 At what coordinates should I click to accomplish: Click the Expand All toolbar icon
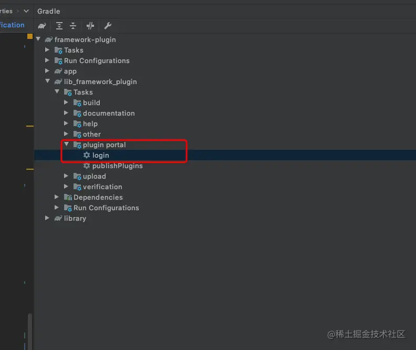pos(59,26)
